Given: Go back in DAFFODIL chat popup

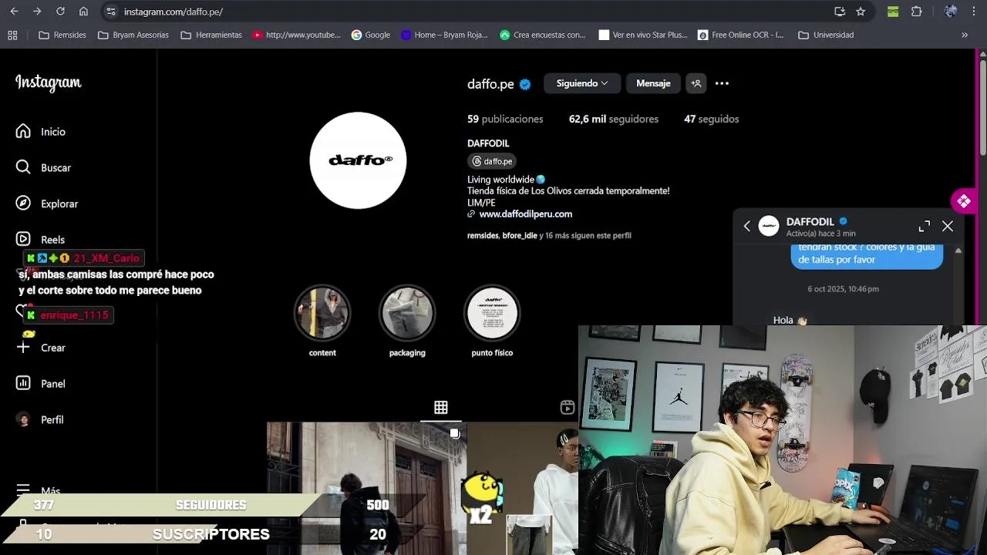Looking at the screenshot, I should point(746,226).
